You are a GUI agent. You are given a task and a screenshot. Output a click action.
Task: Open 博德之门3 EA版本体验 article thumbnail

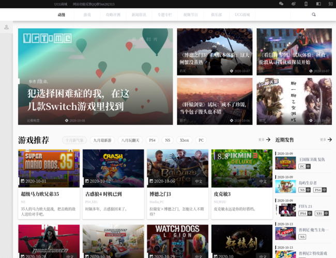coord(215,52)
